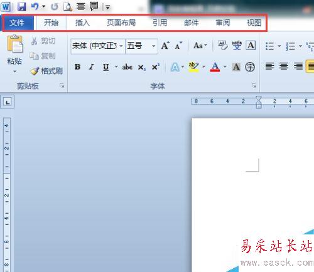
Task: Switch to the 开始 (Home) tab
Action: coord(51,23)
